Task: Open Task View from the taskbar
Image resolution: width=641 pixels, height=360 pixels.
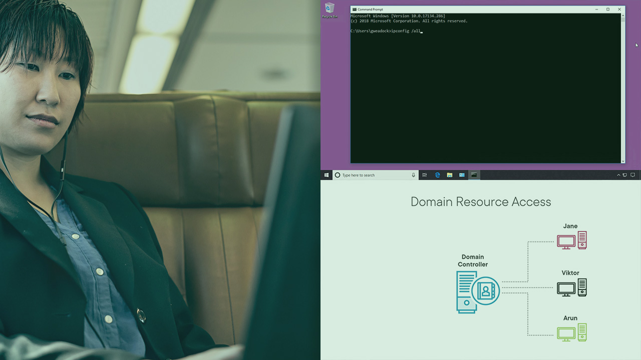Action: coord(425,175)
